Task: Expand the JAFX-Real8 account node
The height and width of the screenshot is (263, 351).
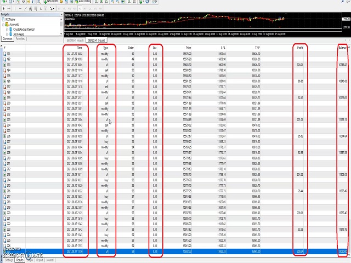Action: coord(7,34)
